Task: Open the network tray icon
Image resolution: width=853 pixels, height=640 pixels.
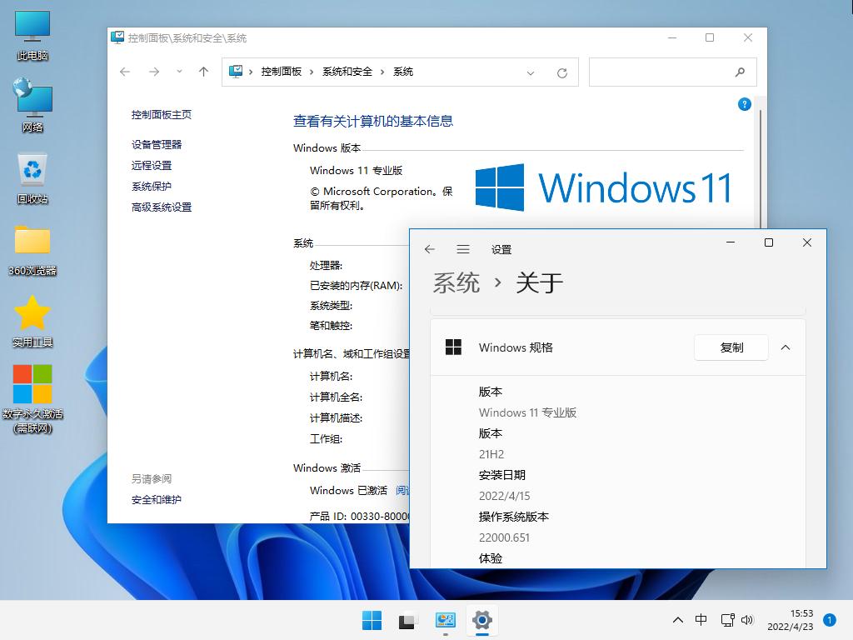Action: point(727,620)
